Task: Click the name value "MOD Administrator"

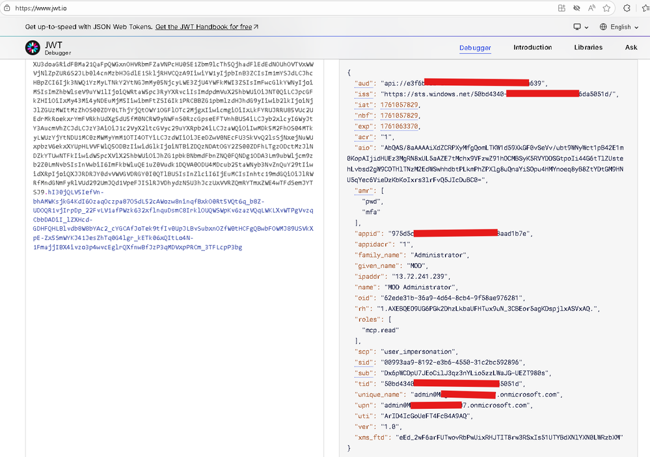Action: coord(420,287)
